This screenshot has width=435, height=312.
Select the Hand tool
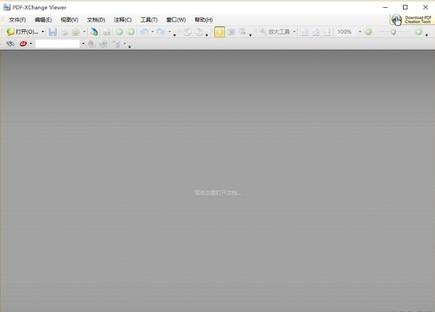point(219,32)
